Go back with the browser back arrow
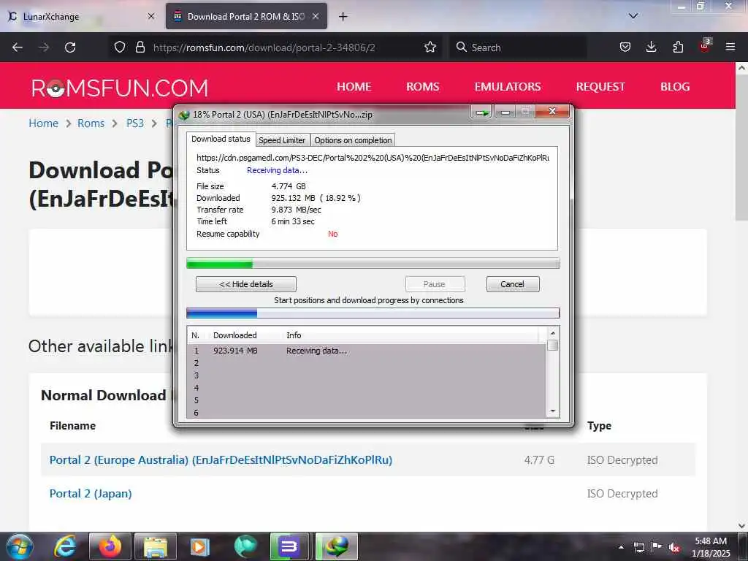This screenshot has width=748, height=561. 18,47
